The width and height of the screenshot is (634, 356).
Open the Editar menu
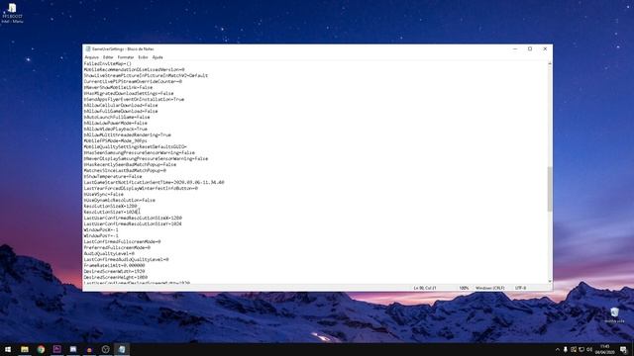[x=108, y=57]
